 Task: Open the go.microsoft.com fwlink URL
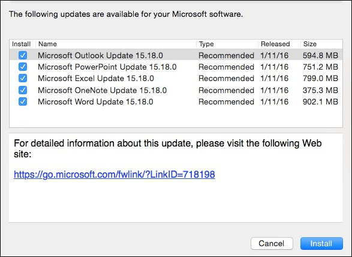click(115, 174)
